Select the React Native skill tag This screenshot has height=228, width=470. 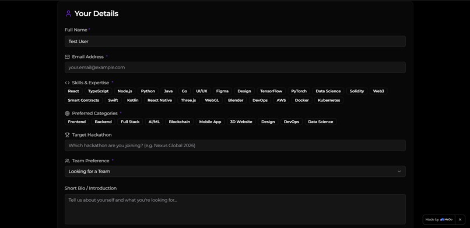160,101
